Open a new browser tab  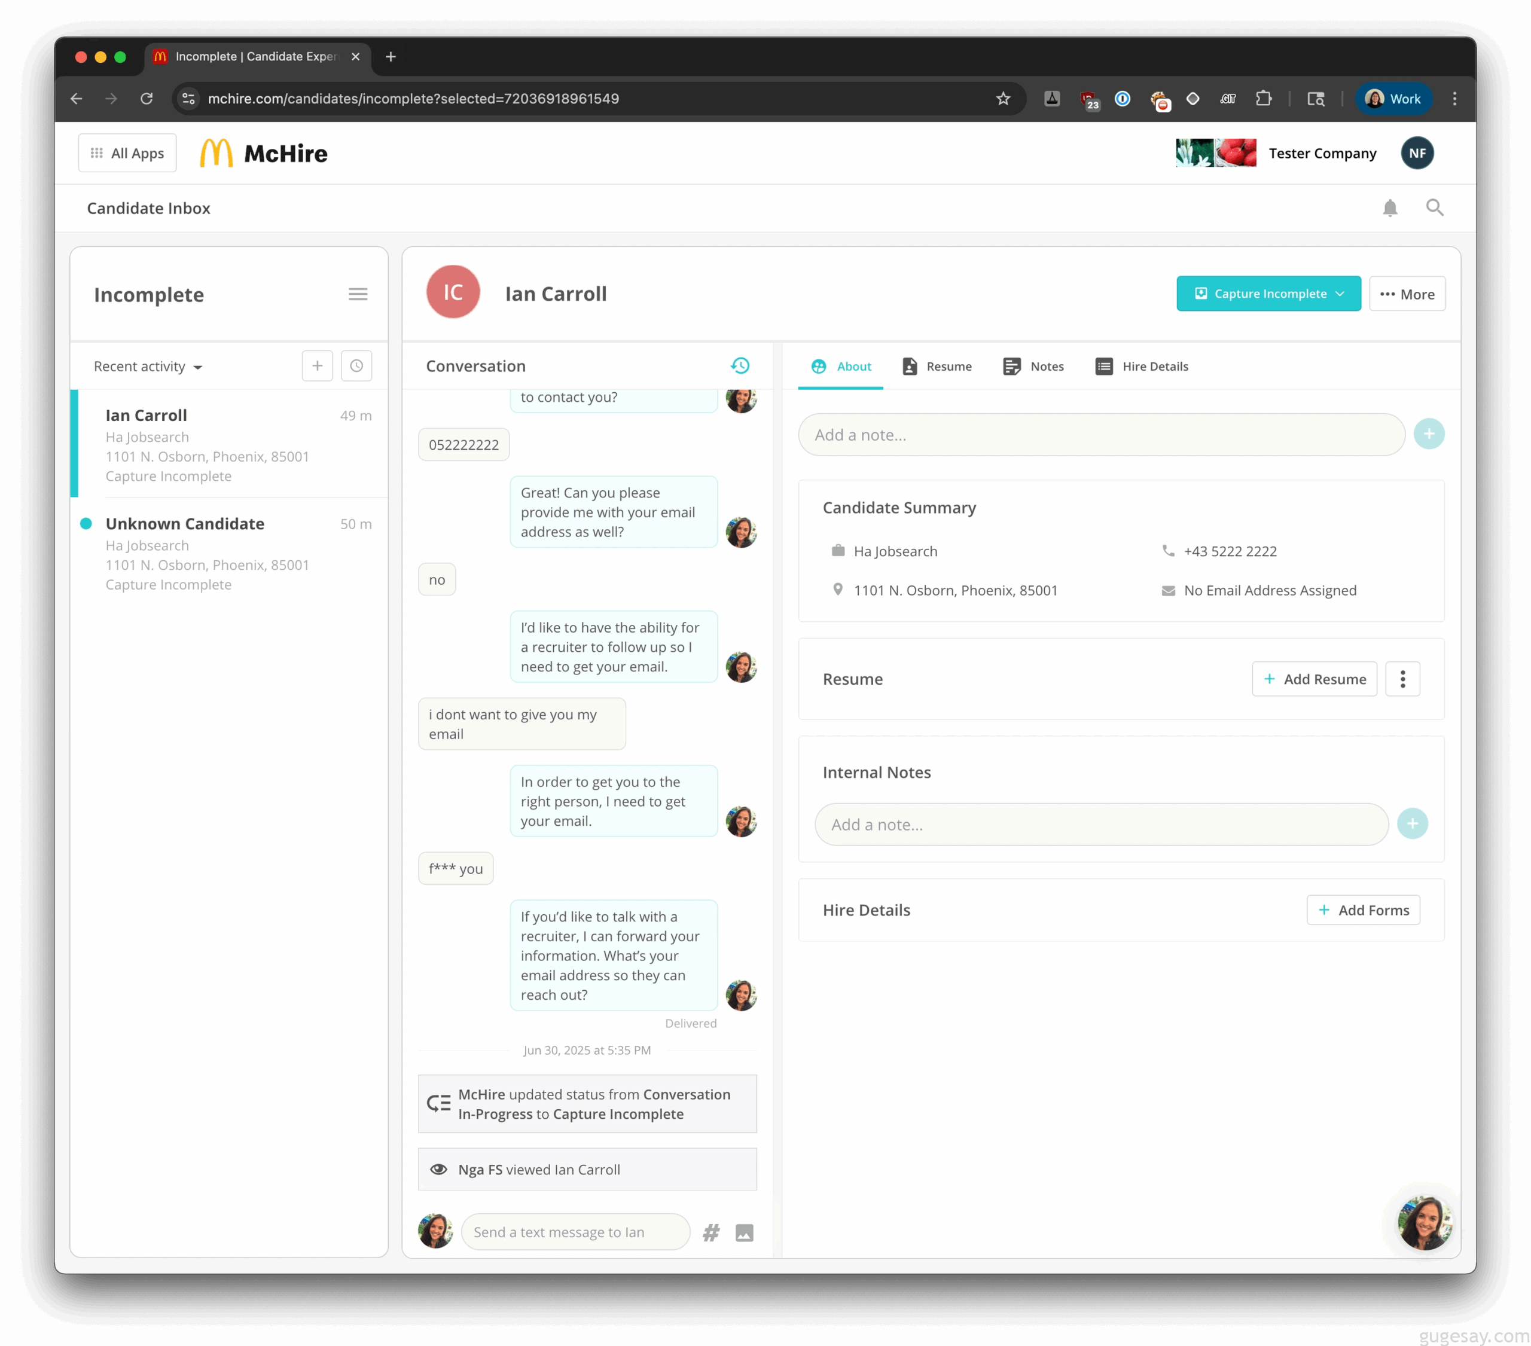[391, 57]
